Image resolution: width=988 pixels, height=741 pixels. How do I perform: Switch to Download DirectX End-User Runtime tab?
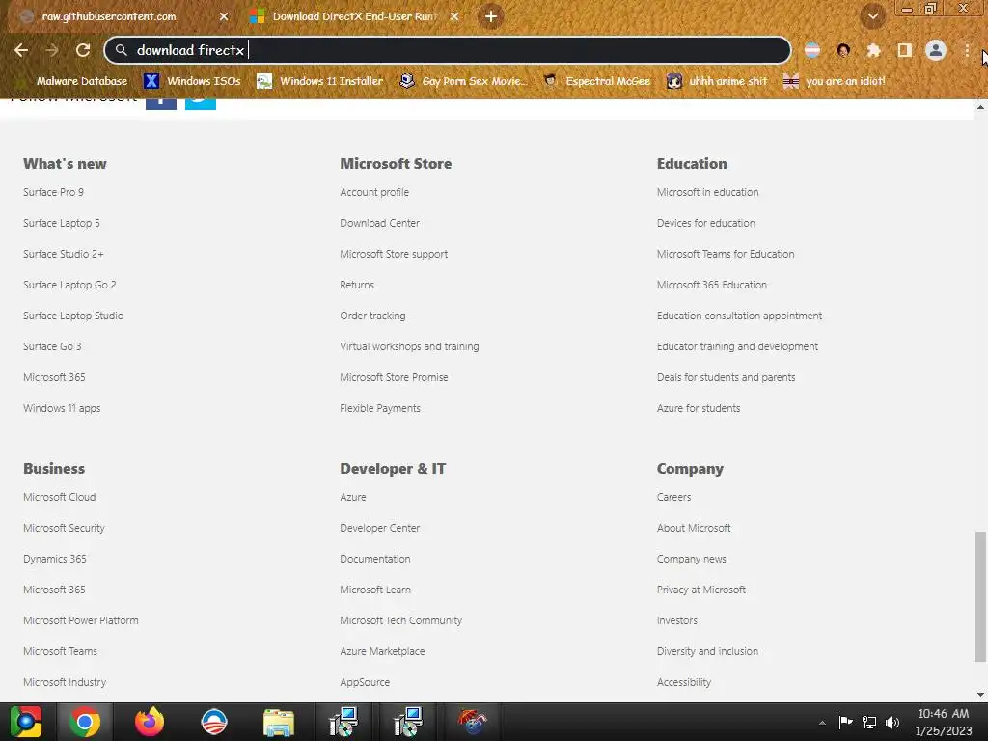(x=354, y=16)
